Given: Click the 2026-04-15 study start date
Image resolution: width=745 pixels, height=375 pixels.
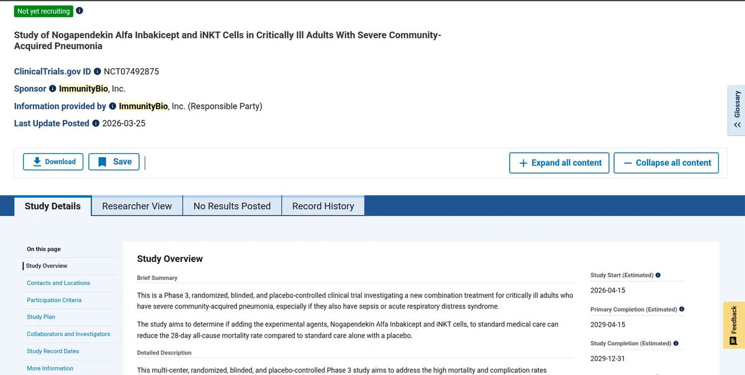Looking at the screenshot, I should pyautogui.click(x=608, y=290).
